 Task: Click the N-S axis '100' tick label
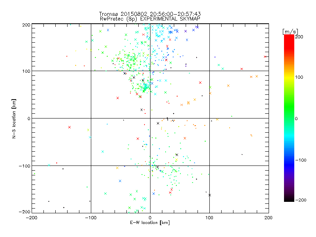26,71
